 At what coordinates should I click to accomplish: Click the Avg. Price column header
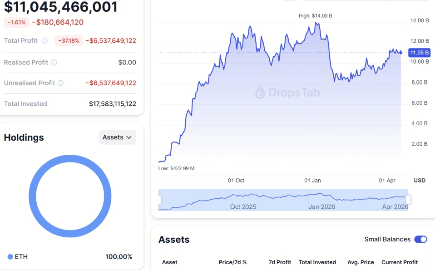(360, 262)
